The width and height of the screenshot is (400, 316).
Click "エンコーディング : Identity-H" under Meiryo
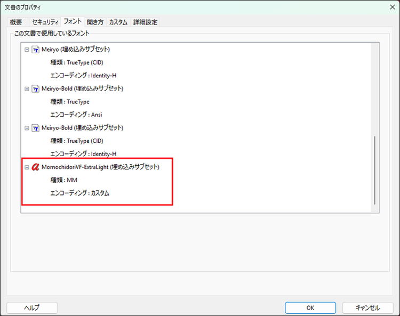83,76
